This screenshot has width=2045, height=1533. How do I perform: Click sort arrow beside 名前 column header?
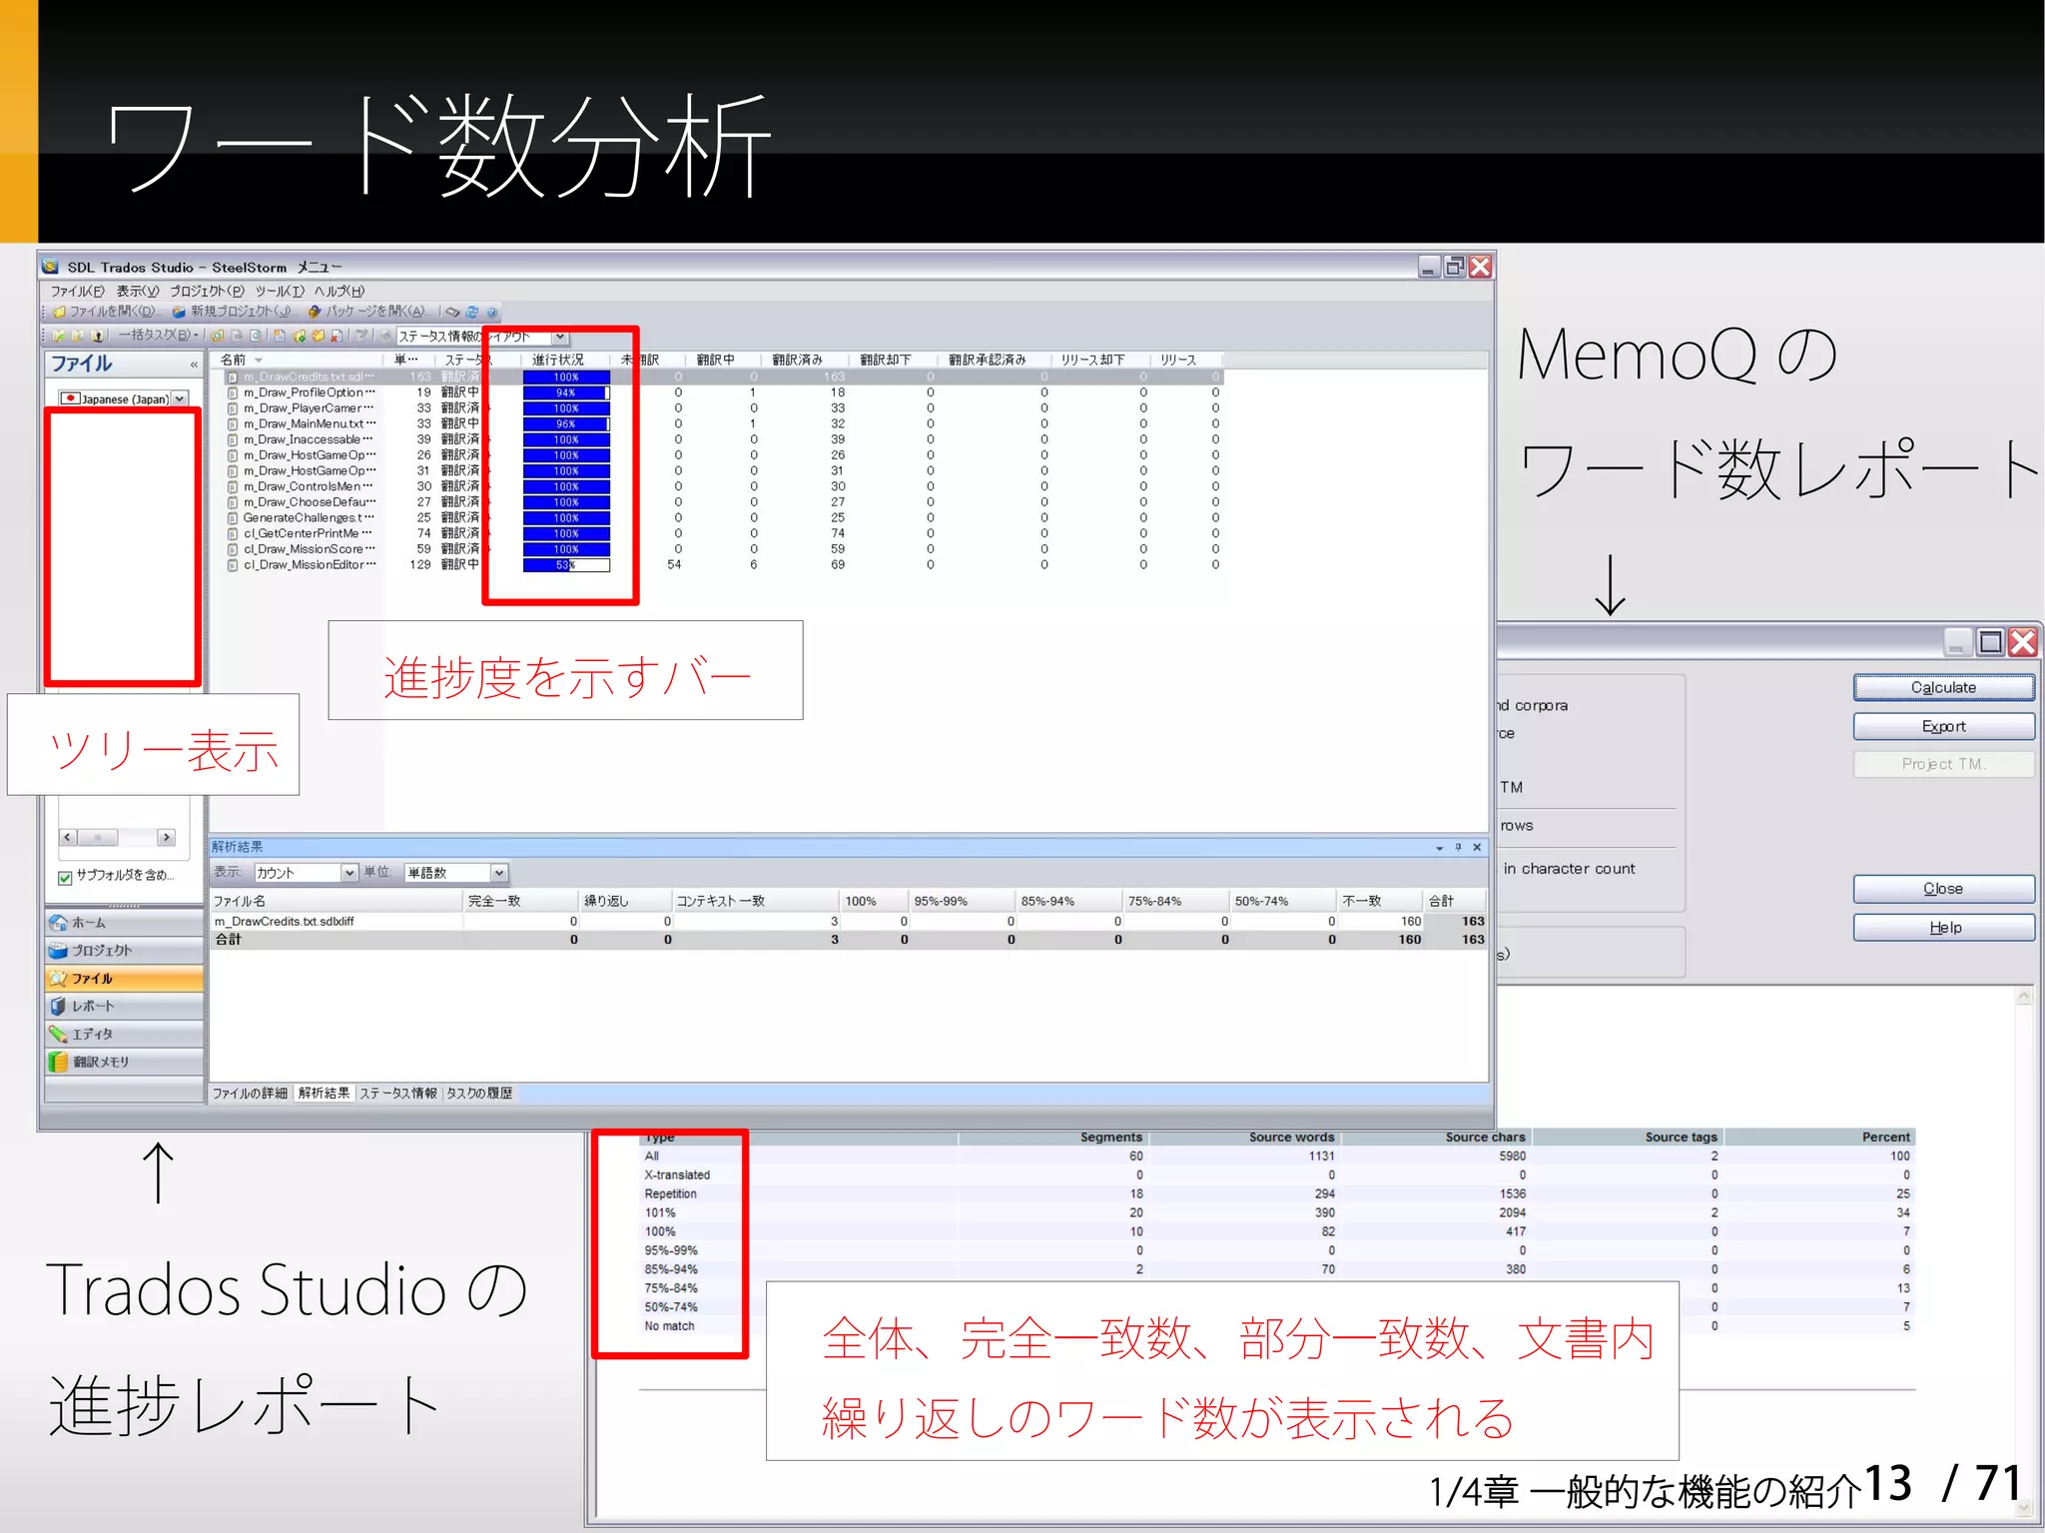pyautogui.click(x=259, y=360)
